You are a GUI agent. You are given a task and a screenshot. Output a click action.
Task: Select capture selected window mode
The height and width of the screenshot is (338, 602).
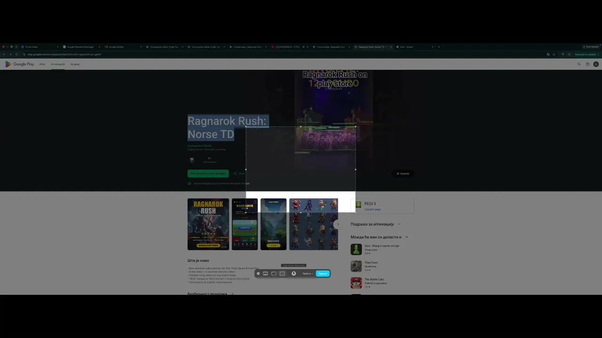[x=274, y=274]
